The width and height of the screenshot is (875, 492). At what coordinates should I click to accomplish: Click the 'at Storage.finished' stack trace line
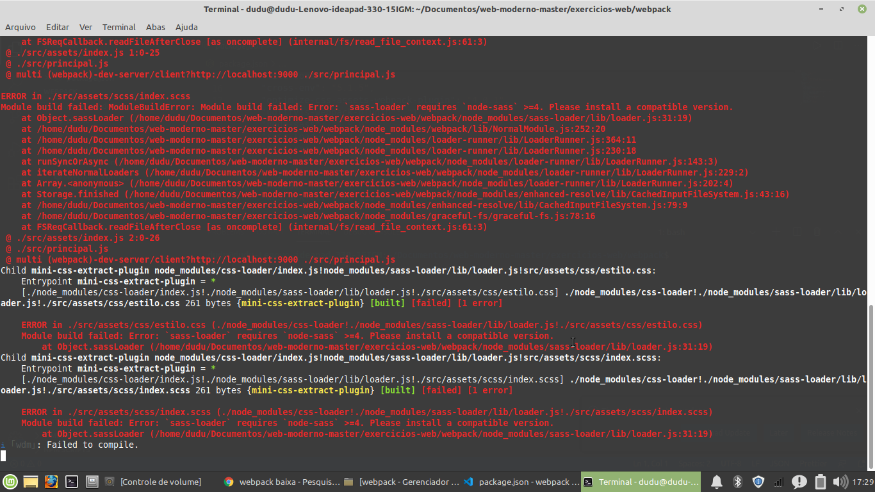(405, 194)
